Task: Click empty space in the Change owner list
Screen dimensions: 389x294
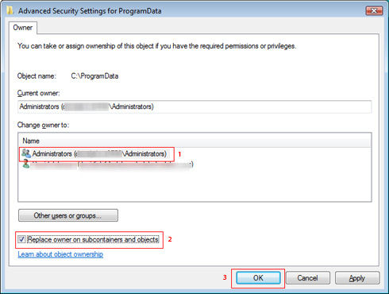Action: click(194, 185)
